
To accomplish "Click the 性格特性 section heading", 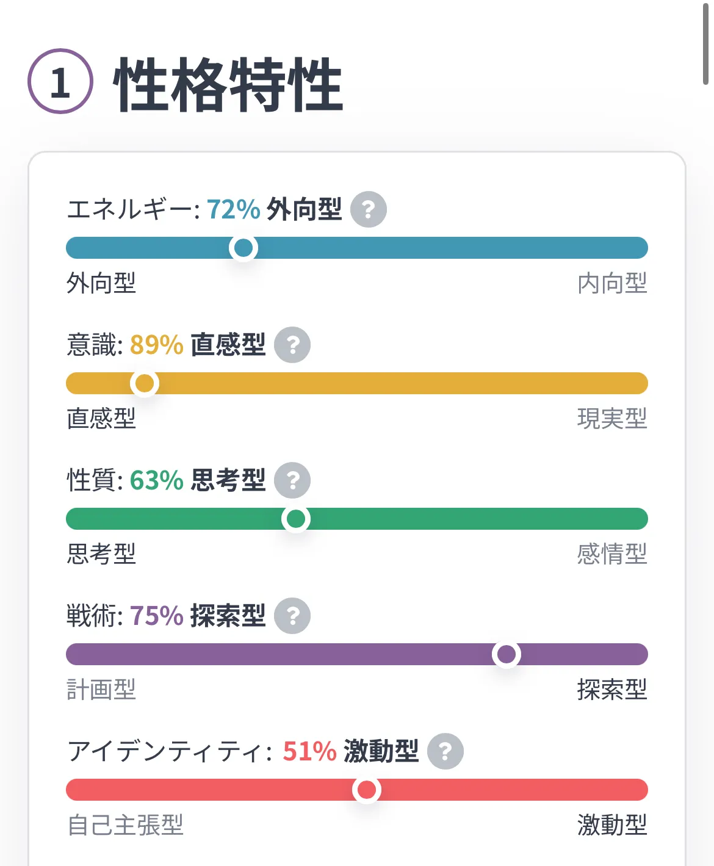I will [x=228, y=84].
